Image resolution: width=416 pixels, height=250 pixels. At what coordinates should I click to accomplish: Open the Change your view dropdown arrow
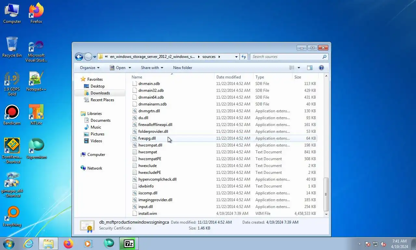point(299,68)
